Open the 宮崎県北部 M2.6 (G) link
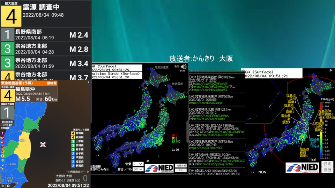 click(211, 116)
